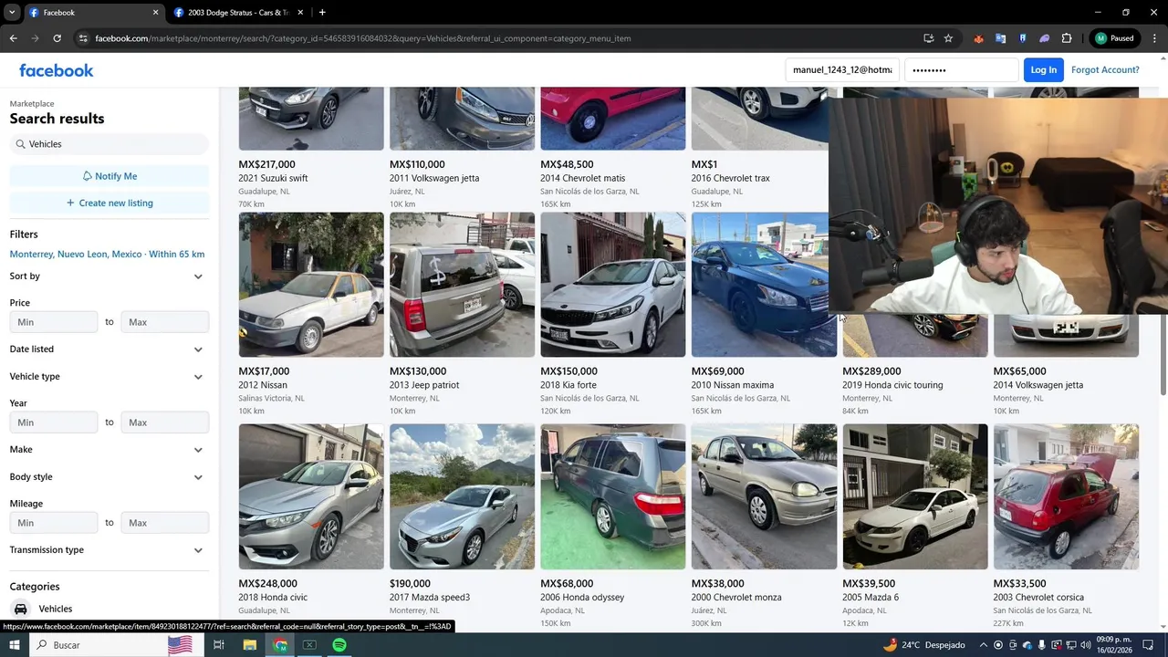This screenshot has width=1168, height=657.
Task: Click the Price Max field
Action: 165,322
